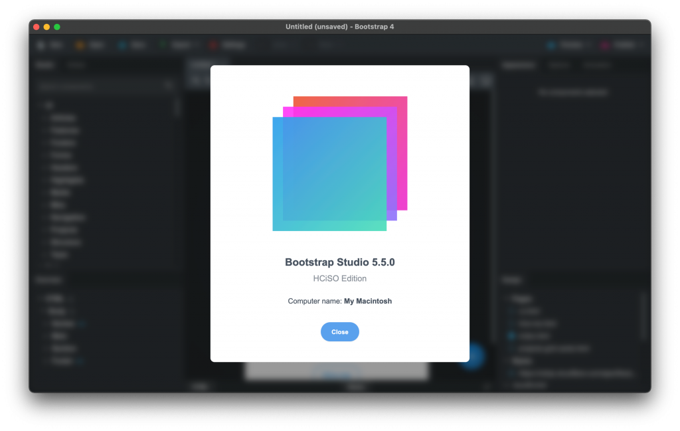Click the "Untitled (unsaved) - Bootstrap 4" window title
680x431 pixels.
pyautogui.click(x=339, y=27)
